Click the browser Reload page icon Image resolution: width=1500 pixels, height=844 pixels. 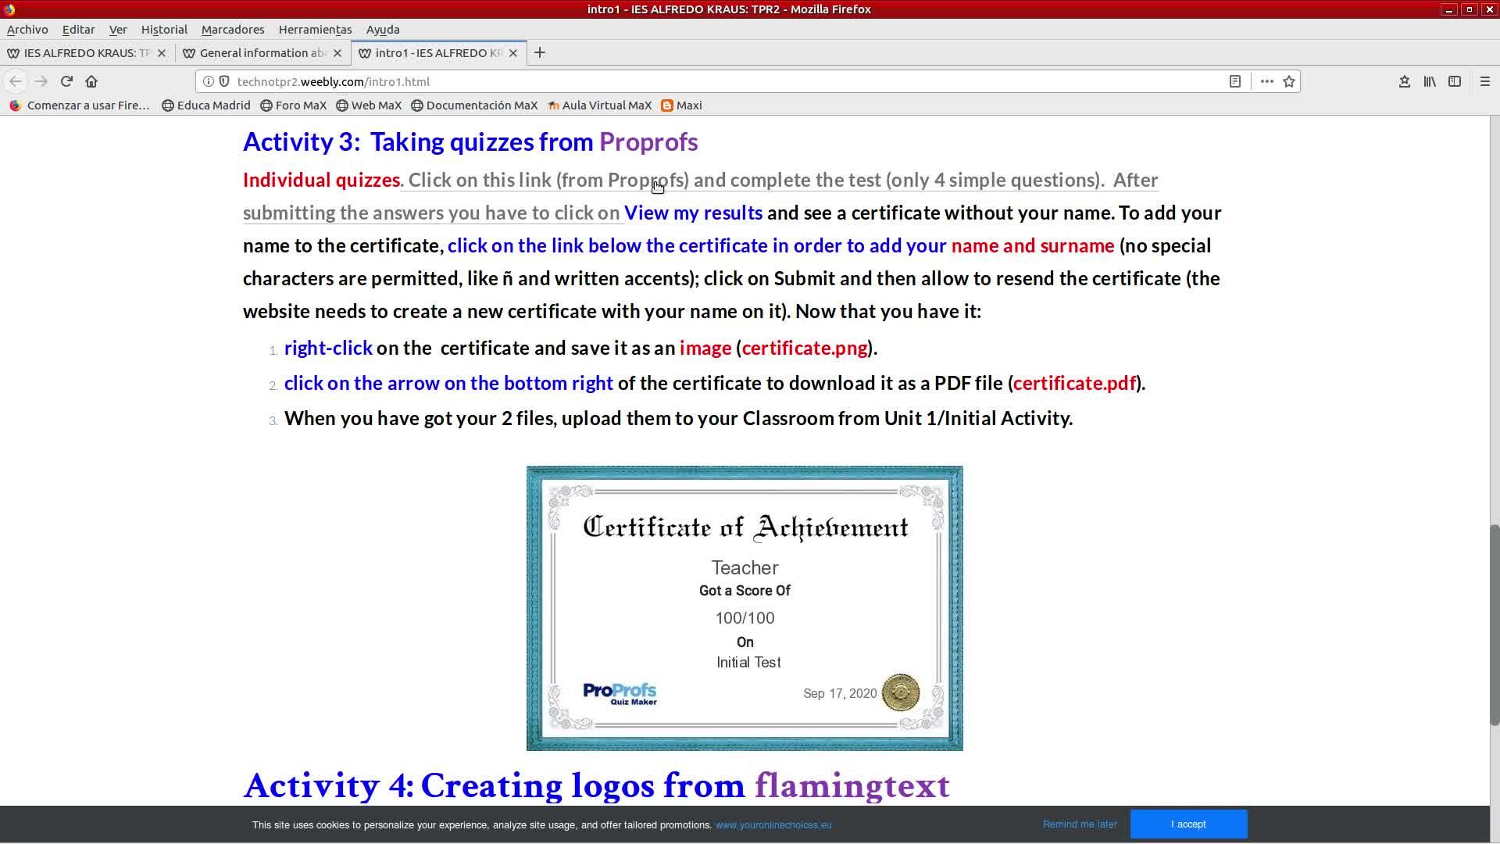[66, 81]
